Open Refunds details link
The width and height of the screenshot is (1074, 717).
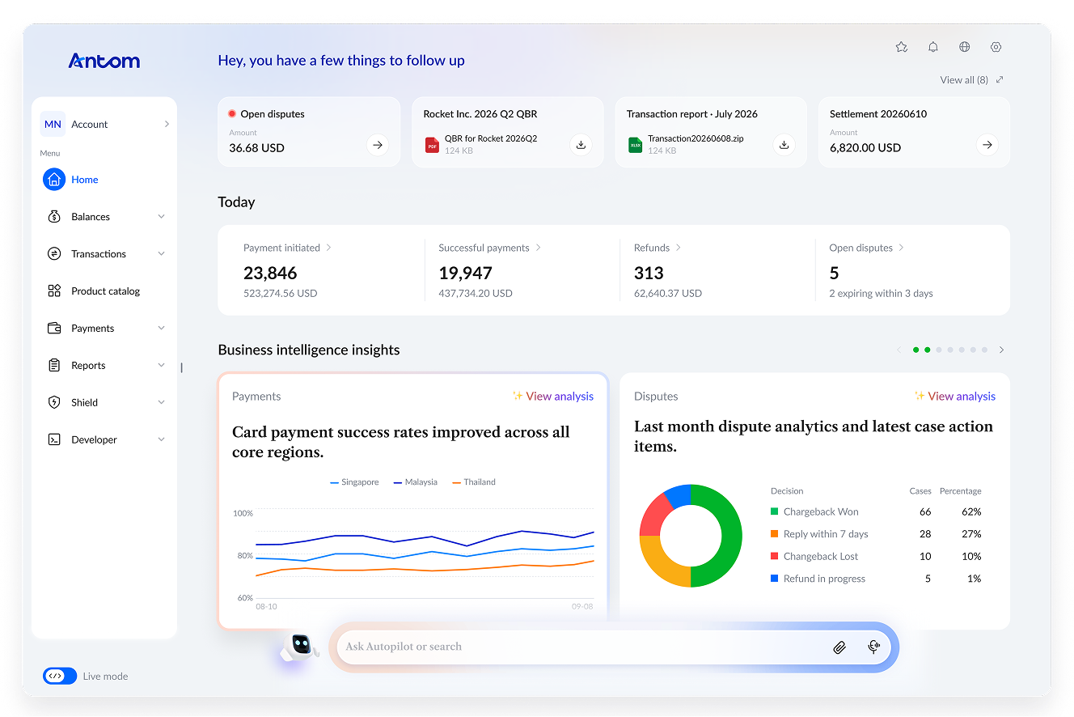tap(658, 248)
